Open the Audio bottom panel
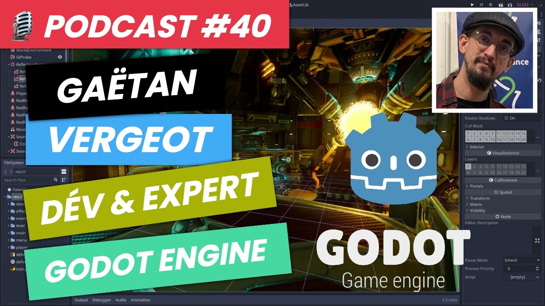The image size is (545, 306). click(121, 300)
